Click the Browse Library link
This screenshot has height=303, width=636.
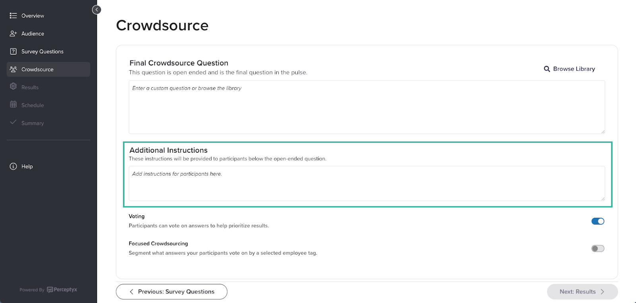[570, 69]
